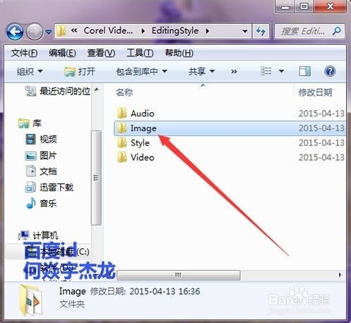Click navigation pane scroll up arrow
Viewport: 351px width, 323px height.
96,90
